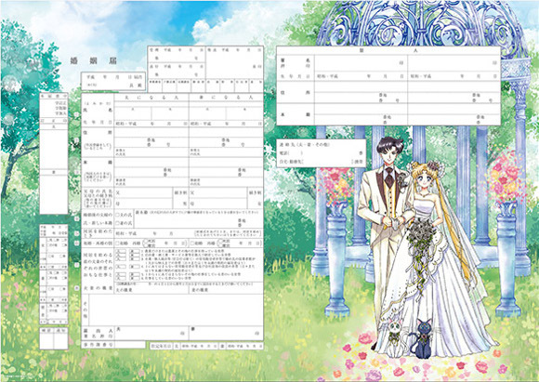Mark the 夫 box for occupation item 4
This screenshot has width=539, height=382.
point(121,267)
